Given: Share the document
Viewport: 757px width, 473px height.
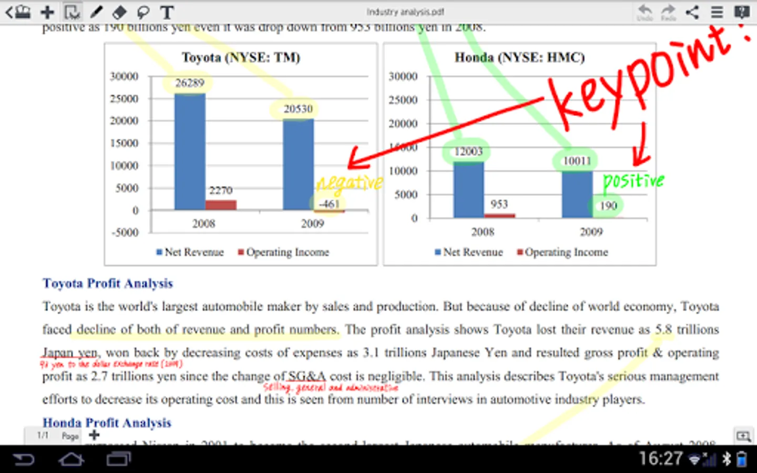Looking at the screenshot, I should coord(692,12).
